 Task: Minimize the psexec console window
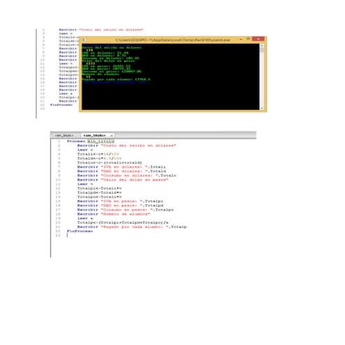[240, 40]
